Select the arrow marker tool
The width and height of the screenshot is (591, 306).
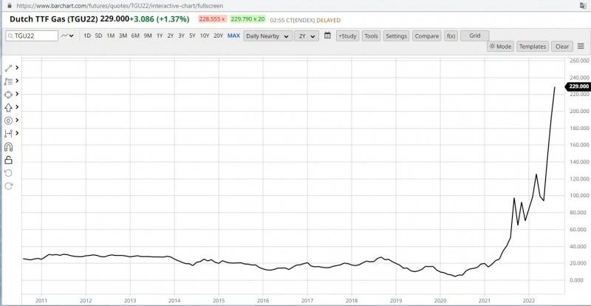click(8, 107)
